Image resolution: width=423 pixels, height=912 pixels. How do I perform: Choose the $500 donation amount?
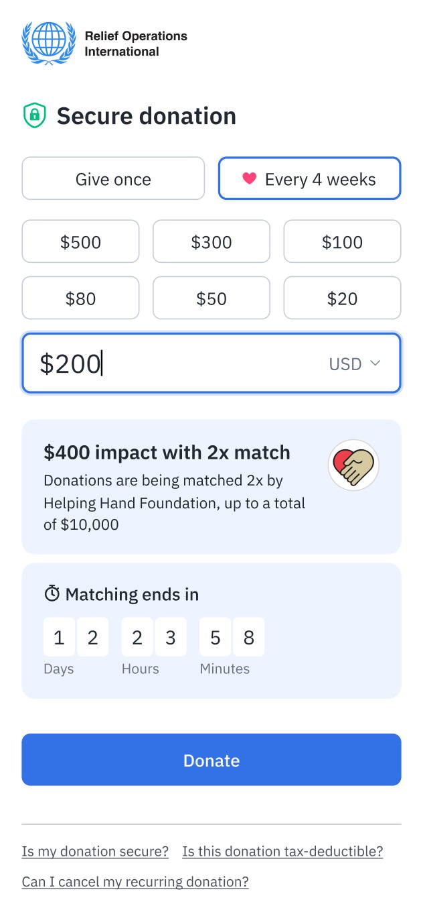(80, 241)
